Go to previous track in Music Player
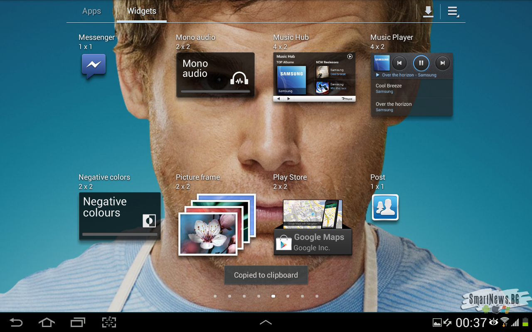 coord(399,63)
